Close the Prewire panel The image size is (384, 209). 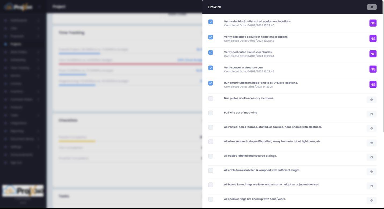coord(372,7)
